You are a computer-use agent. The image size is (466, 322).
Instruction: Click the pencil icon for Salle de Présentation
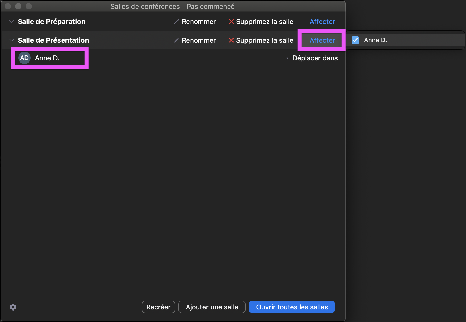point(177,40)
